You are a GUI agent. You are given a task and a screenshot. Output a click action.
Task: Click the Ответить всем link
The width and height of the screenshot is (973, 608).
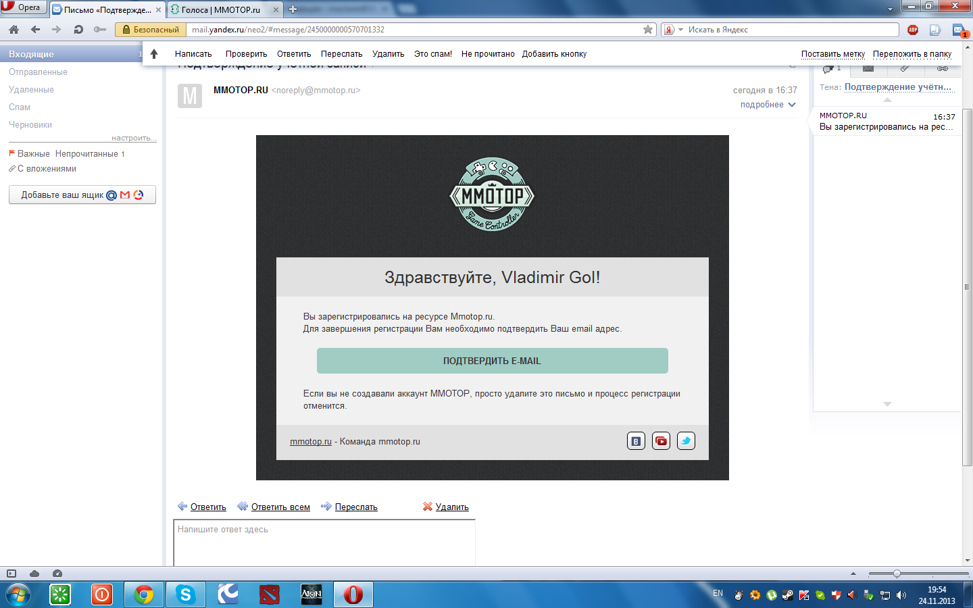click(x=280, y=507)
